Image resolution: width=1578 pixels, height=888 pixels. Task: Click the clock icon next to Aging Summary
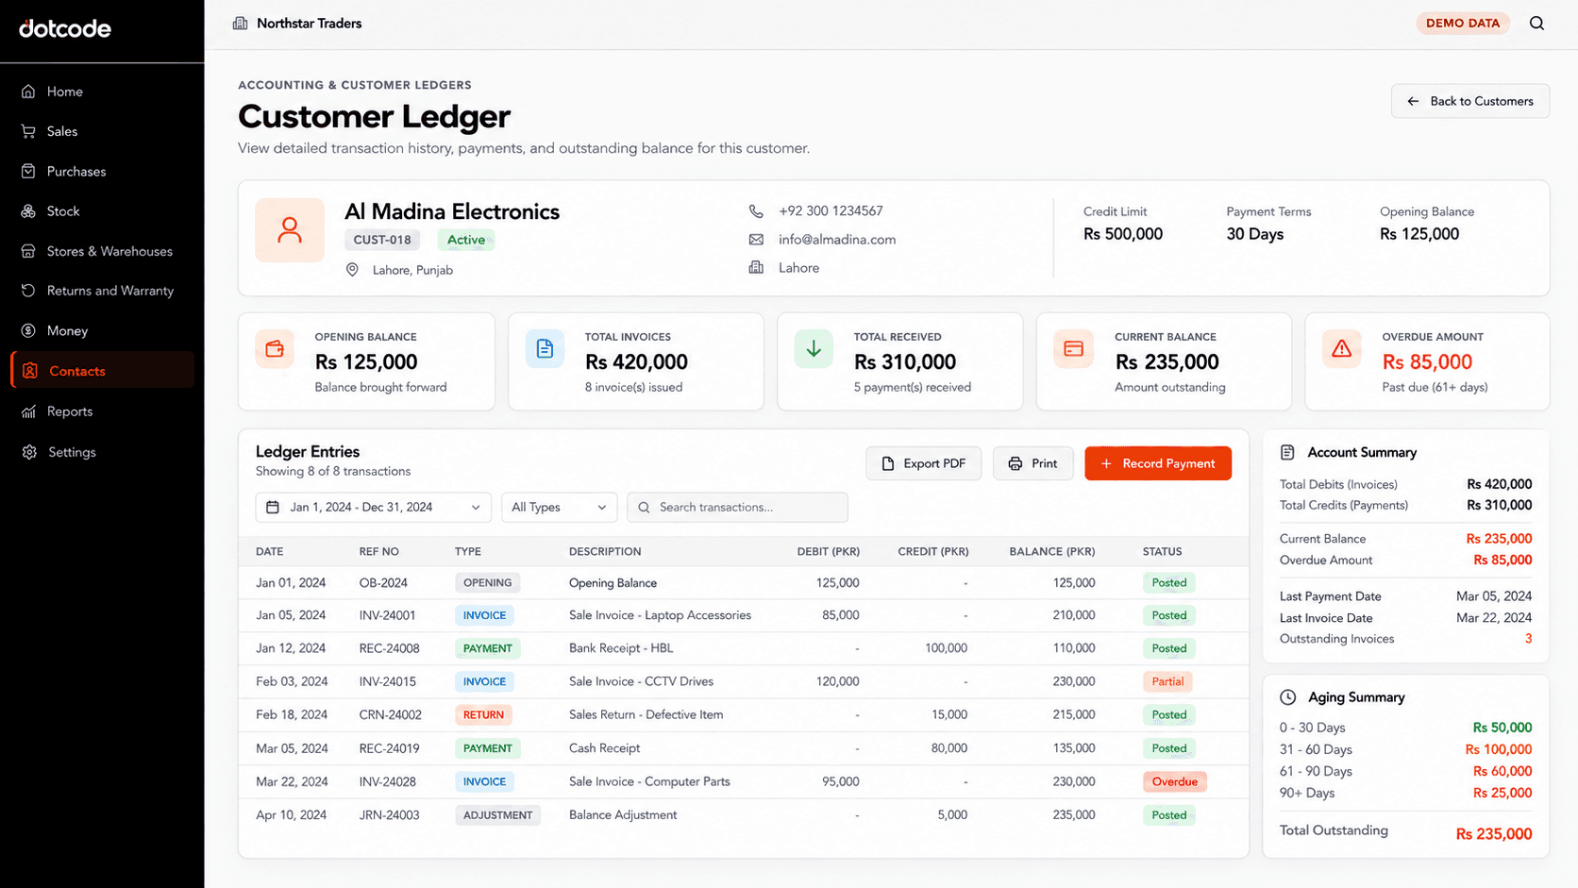pyautogui.click(x=1287, y=697)
